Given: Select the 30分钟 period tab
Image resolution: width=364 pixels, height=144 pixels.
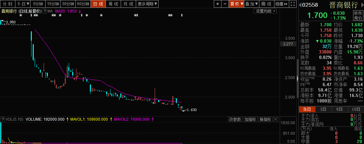Looking at the screenshot, I should (68, 4).
